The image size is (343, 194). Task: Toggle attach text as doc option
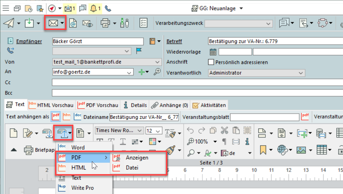click(78, 117)
